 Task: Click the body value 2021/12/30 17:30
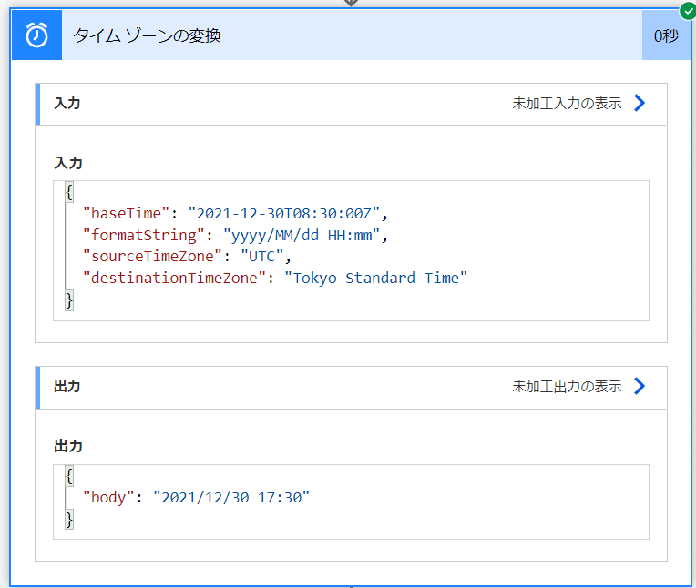(231, 498)
